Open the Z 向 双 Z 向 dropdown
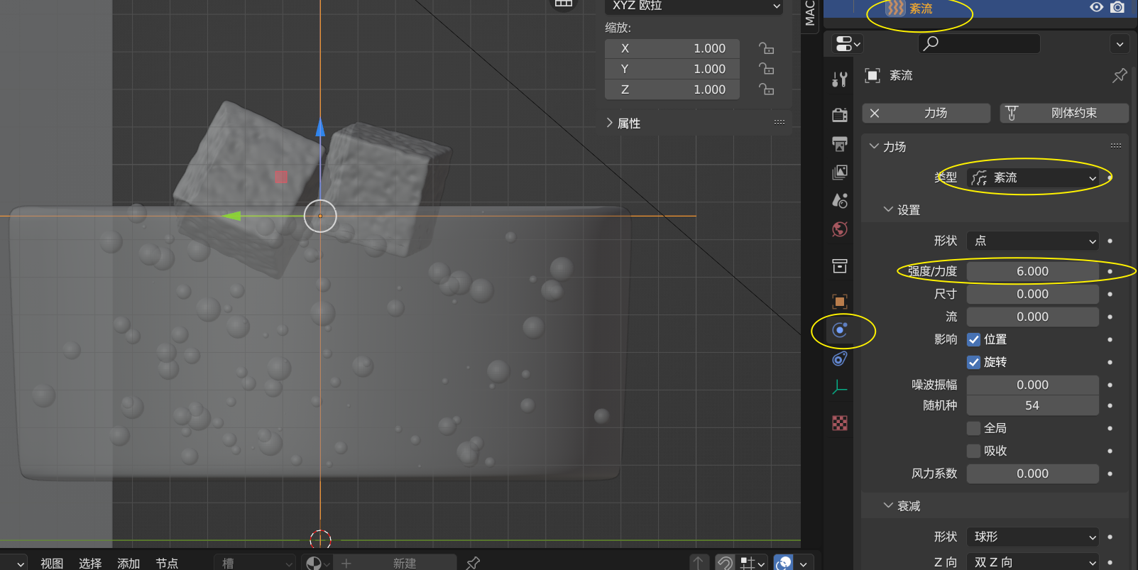Screen dimensions: 1138x570 pyautogui.click(x=1033, y=562)
